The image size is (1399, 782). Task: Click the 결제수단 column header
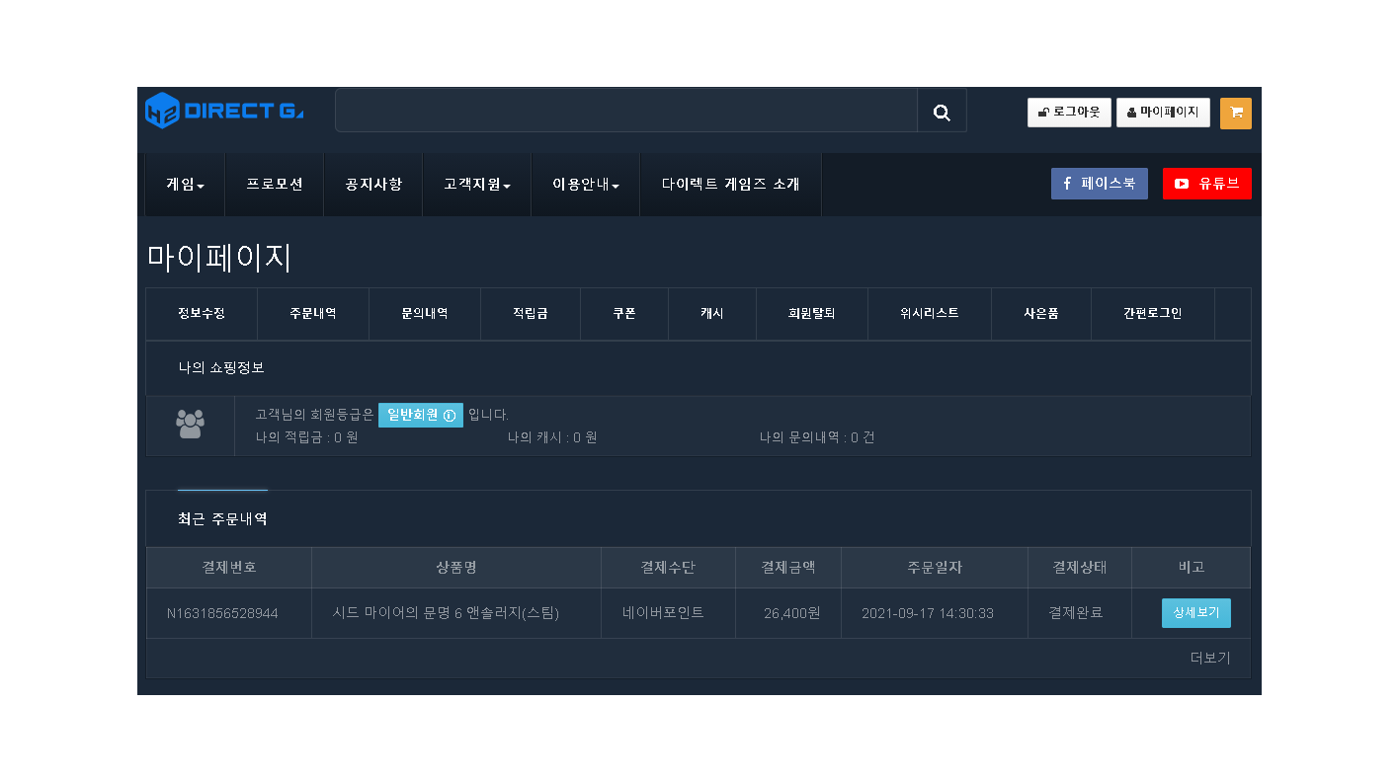668,568
